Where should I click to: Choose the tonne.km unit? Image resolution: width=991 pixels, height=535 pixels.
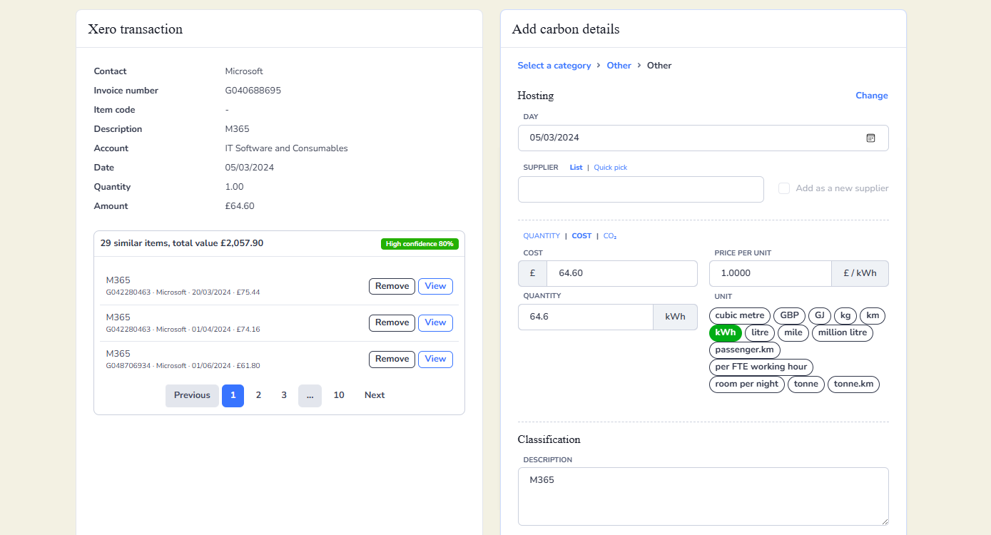[x=853, y=384]
